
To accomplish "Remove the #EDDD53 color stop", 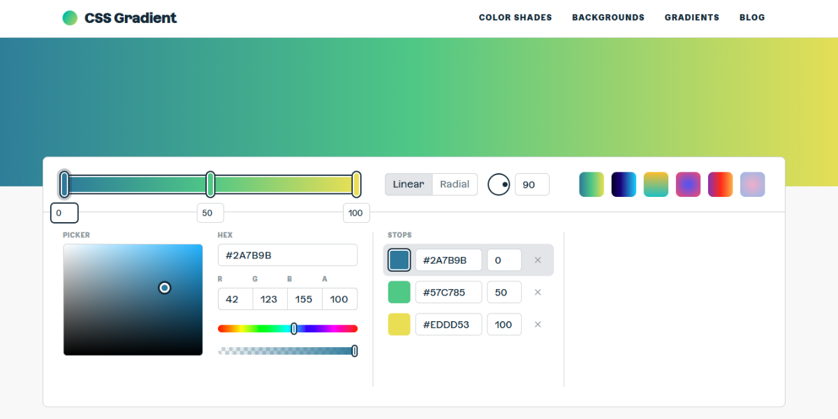I will point(538,324).
